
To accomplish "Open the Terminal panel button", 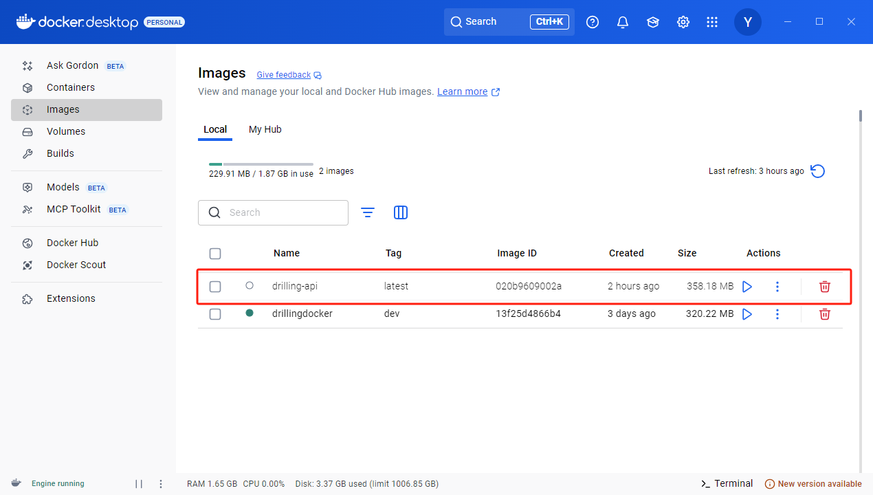I will [x=727, y=484].
